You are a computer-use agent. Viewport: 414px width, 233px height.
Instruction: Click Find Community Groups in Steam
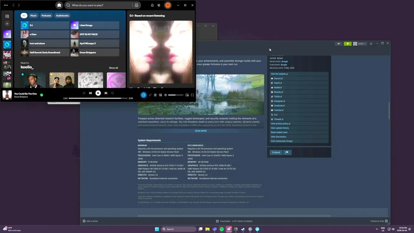(282, 141)
